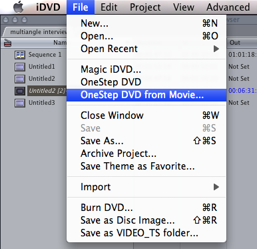Open the Edit menu
This screenshot has height=249, width=257.
coord(109,7)
